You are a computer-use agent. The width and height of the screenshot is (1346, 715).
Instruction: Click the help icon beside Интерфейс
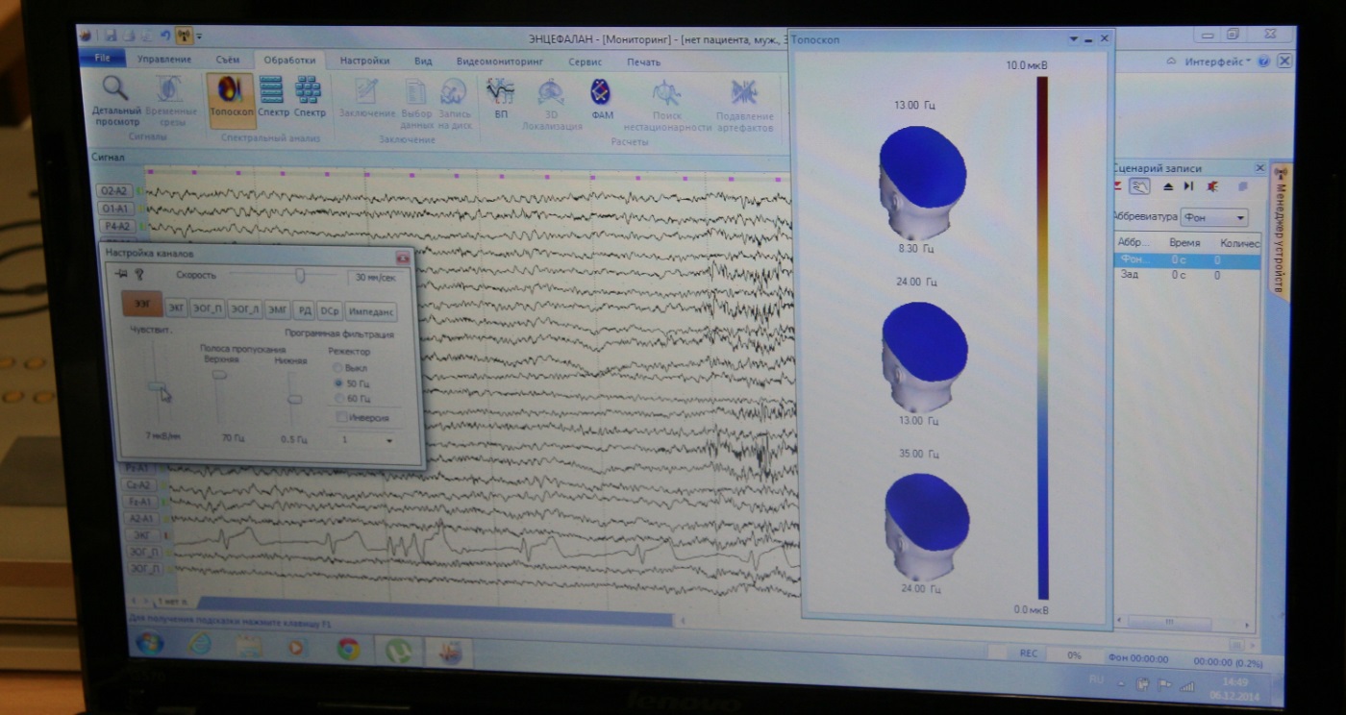click(1263, 61)
